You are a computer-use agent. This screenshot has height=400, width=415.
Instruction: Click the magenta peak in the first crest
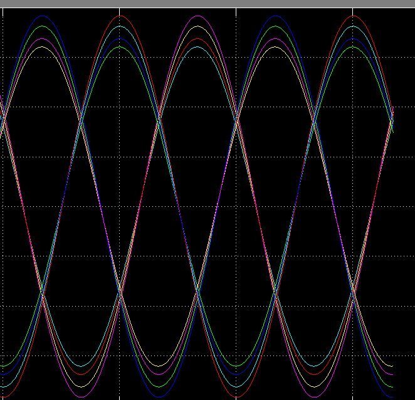43,38
